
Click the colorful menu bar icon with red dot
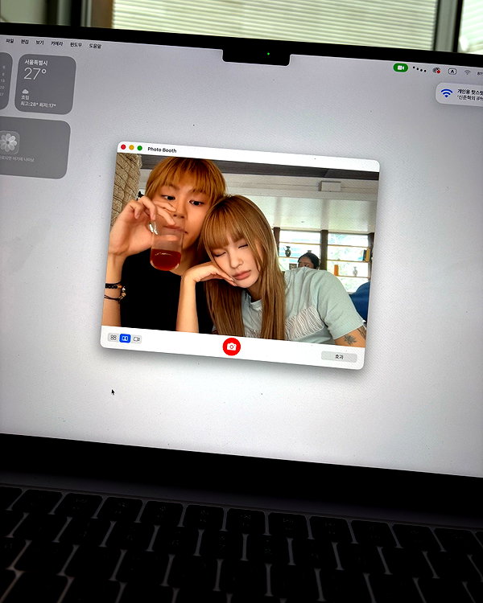436,71
